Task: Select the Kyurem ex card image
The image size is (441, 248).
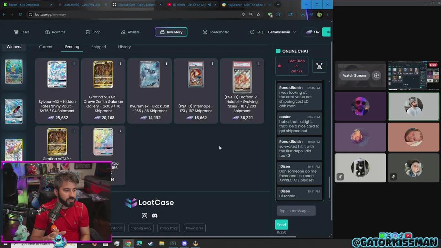Action: pos(150,74)
